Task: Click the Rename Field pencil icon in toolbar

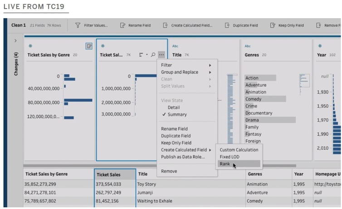Action: coord(122,25)
